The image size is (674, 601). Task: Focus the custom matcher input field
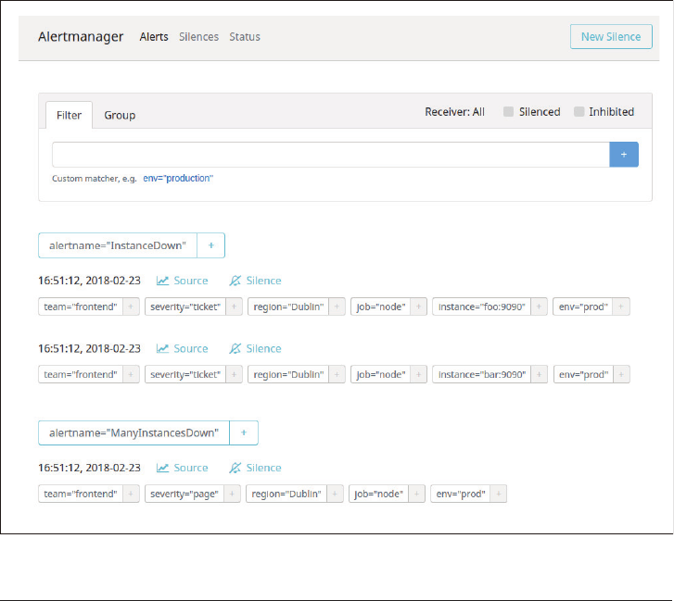coord(331,155)
